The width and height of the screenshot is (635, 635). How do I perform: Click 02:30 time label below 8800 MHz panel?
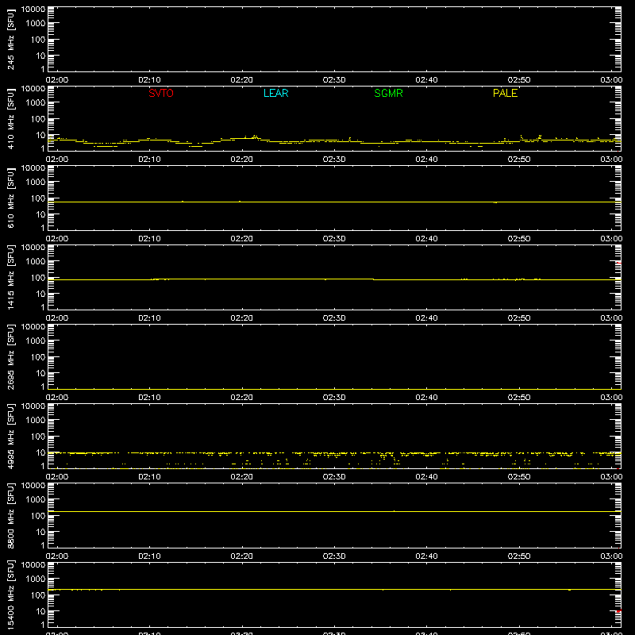tap(334, 556)
